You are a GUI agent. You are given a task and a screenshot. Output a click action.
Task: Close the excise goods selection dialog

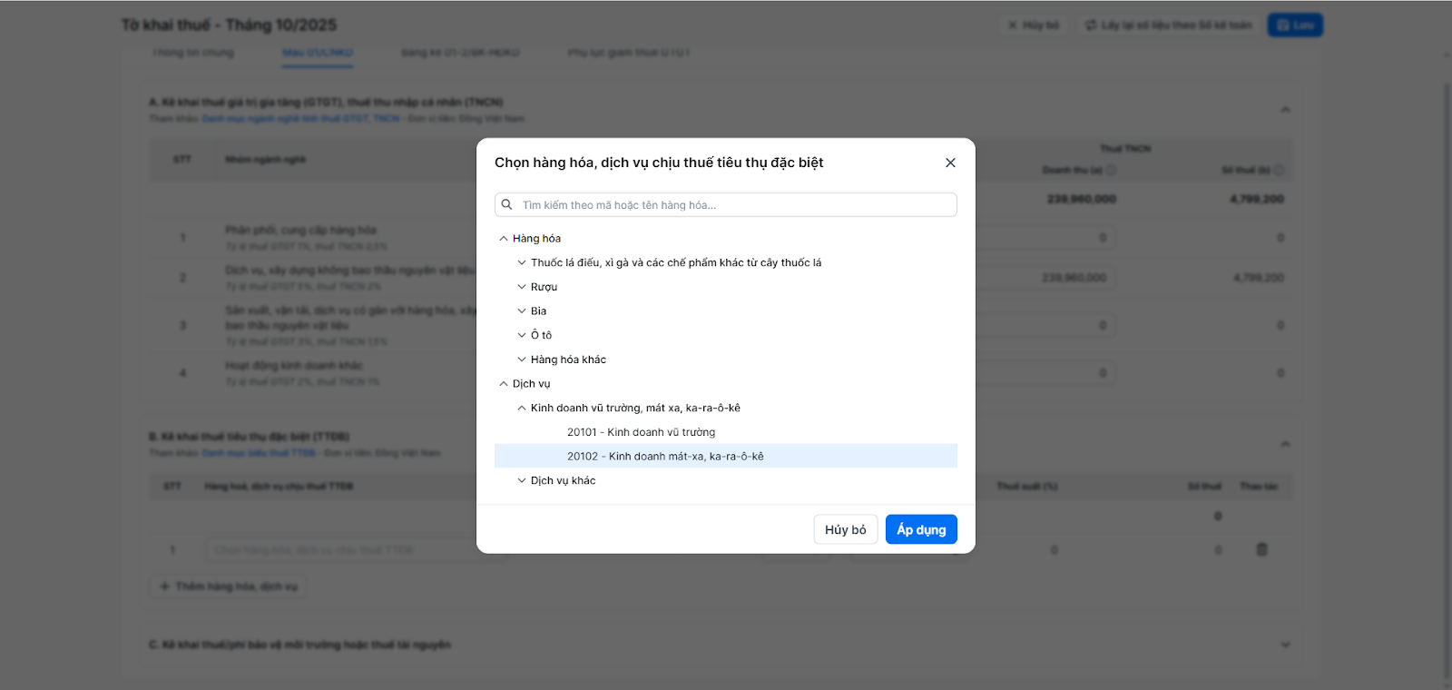(950, 163)
